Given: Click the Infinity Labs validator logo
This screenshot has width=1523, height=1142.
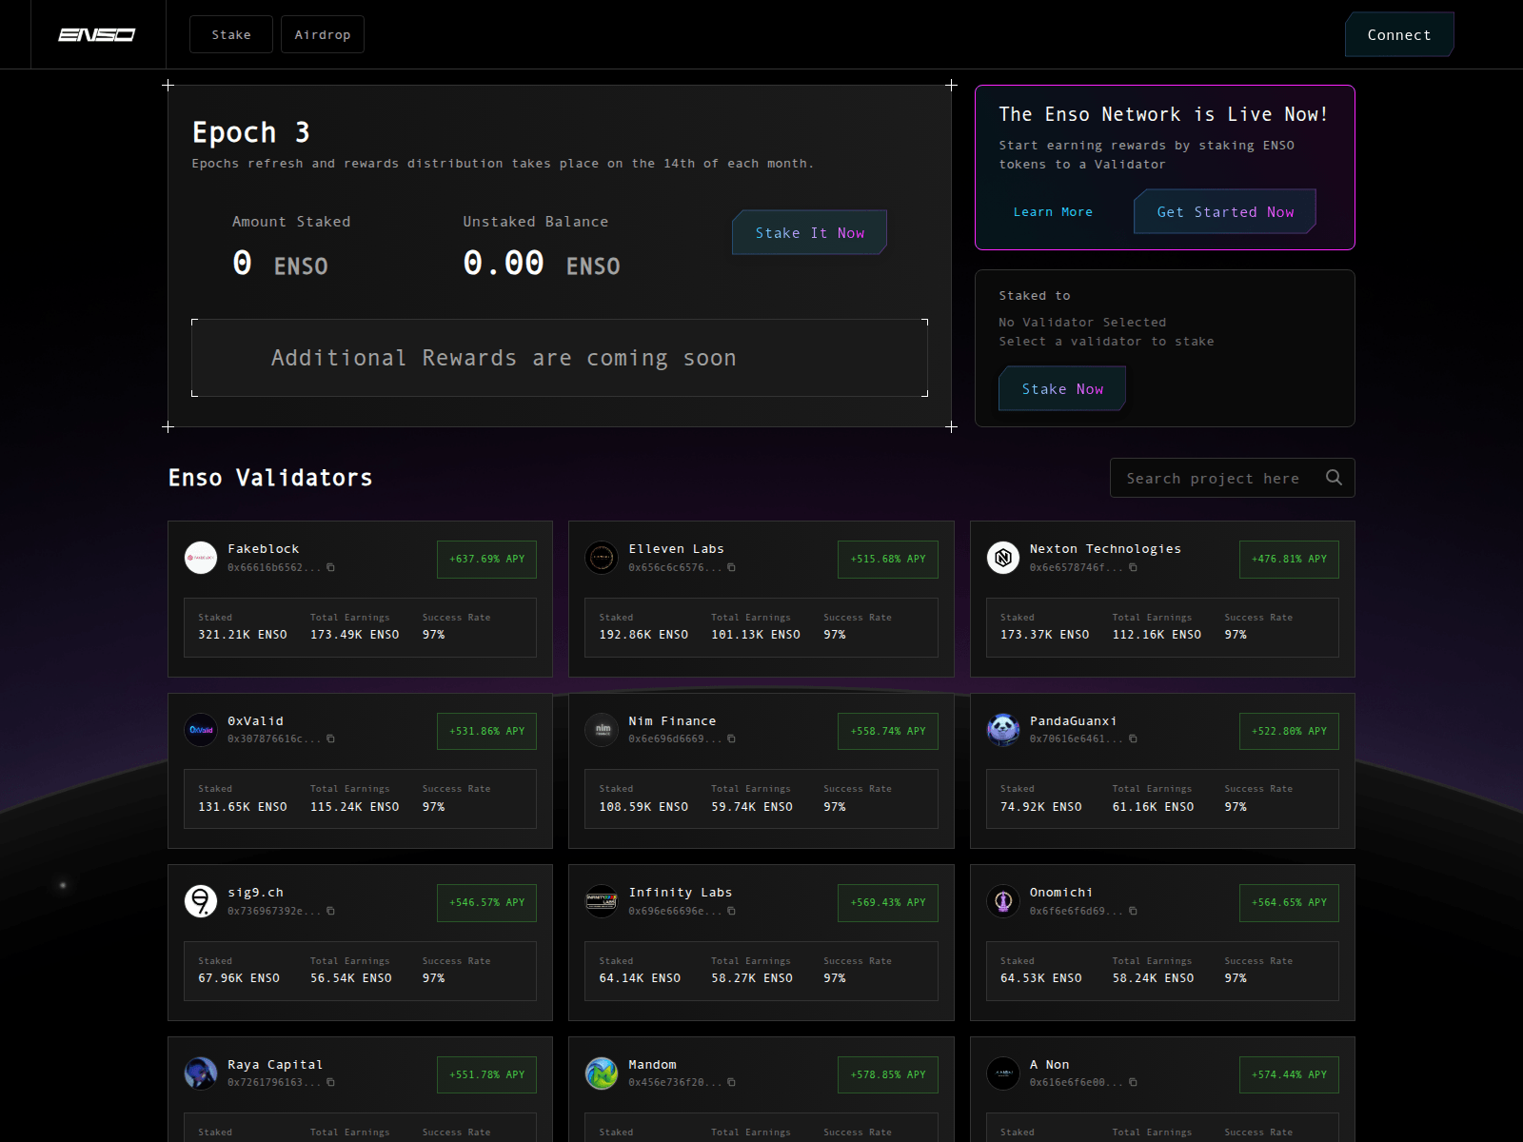Looking at the screenshot, I should pyautogui.click(x=602, y=901).
